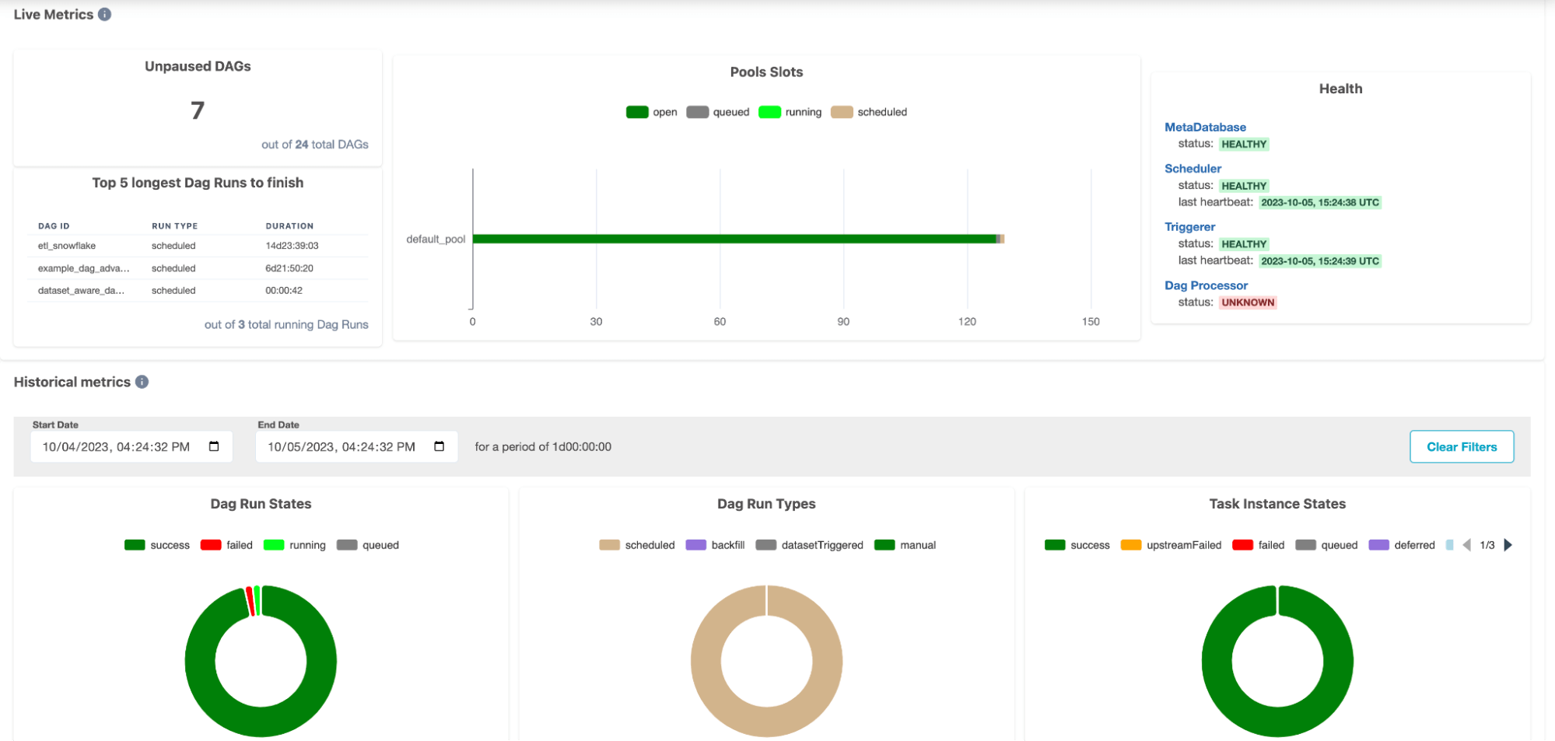Viewport: 1555px width, 741px height.
Task: Hide 'scheduled' series in Pools Slots legend
Action: click(x=869, y=112)
